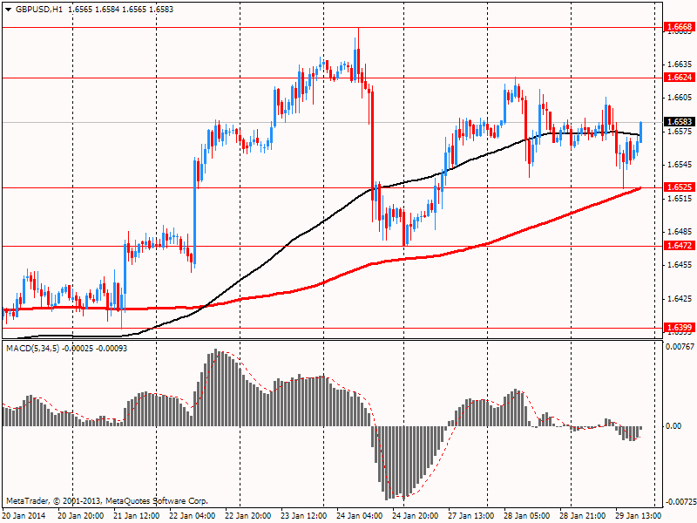Click the 20 Jan 2014 time label
Screen dimensions: 697x523
point(25,516)
